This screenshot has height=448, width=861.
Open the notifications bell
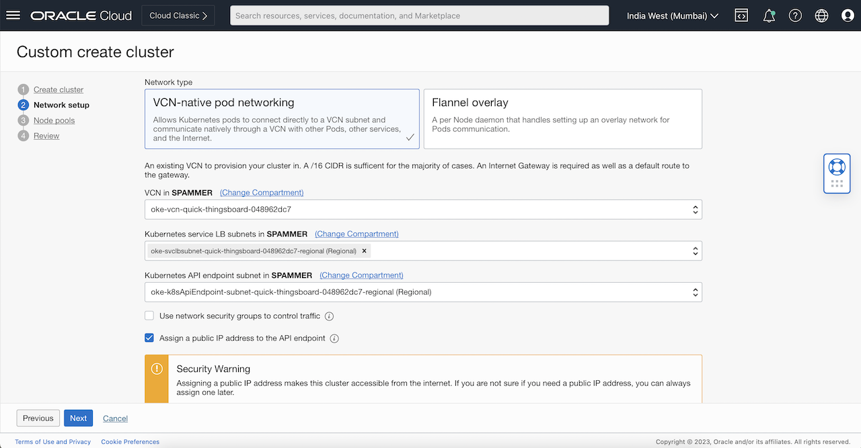(769, 15)
